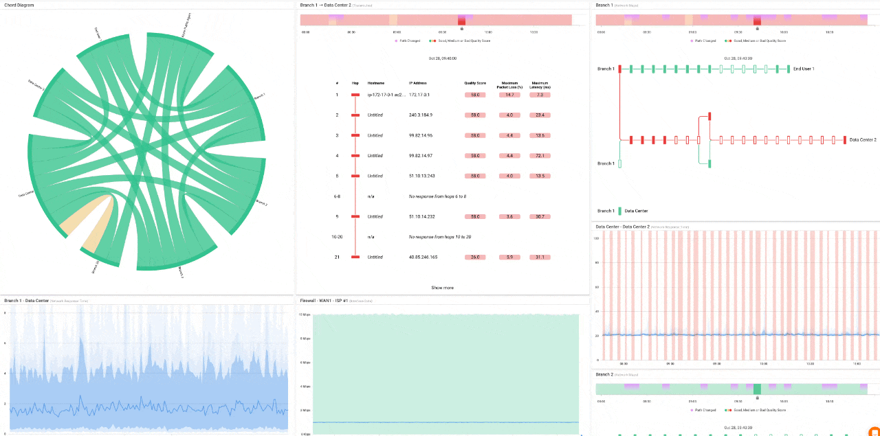This screenshot has height=436, width=880.
Task: Click hop 1's 58.0 quality score badge
Action: pyautogui.click(x=475, y=95)
